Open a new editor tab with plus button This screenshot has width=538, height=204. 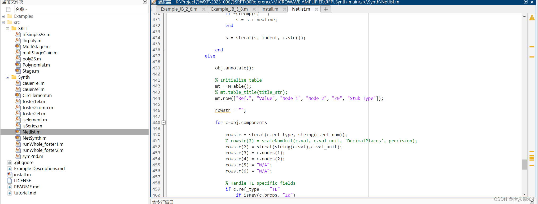pyautogui.click(x=326, y=9)
